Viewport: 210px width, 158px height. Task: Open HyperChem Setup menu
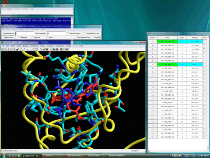(x=42, y=46)
